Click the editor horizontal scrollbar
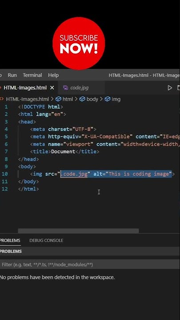Viewport: 180px width, 320px height. pos(78,231)
